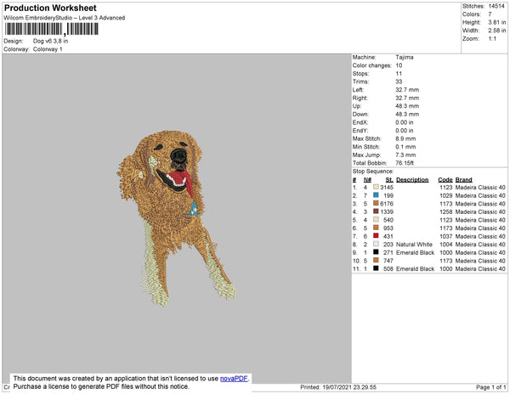Image resolution: width=510 pixels, height=394 pixels.
Task: Select the orange swatch for stop 6
Action: click(376, 228)
